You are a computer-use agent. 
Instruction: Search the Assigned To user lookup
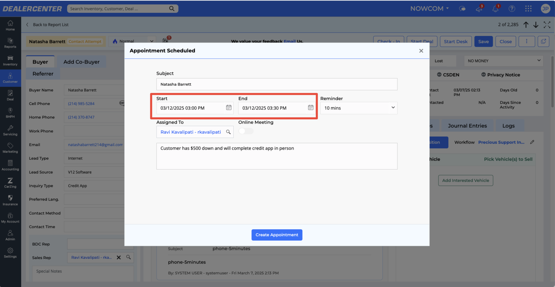click(228, 132)
